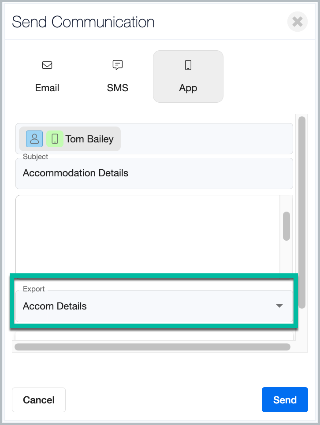Select the App communication tab
Viewport: 320px width, 425px height.
[x=188, y=76]
